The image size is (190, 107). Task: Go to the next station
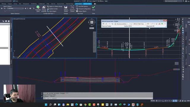[x=26, y=8]
